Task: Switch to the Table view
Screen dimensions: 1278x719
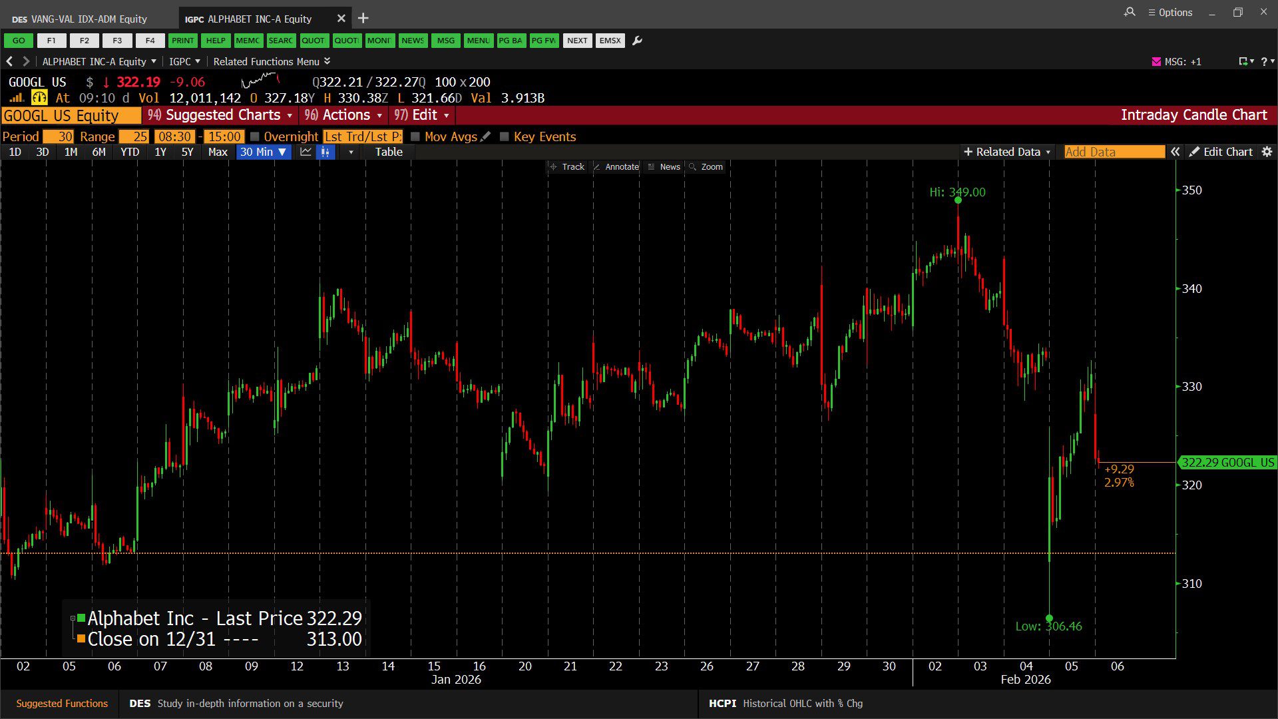Action: pos(389,152)
